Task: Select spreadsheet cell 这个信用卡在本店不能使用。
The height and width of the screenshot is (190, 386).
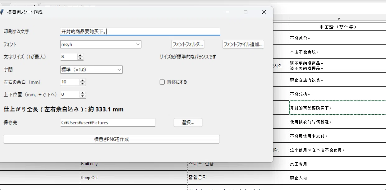Action: click(x=338, y=150)
